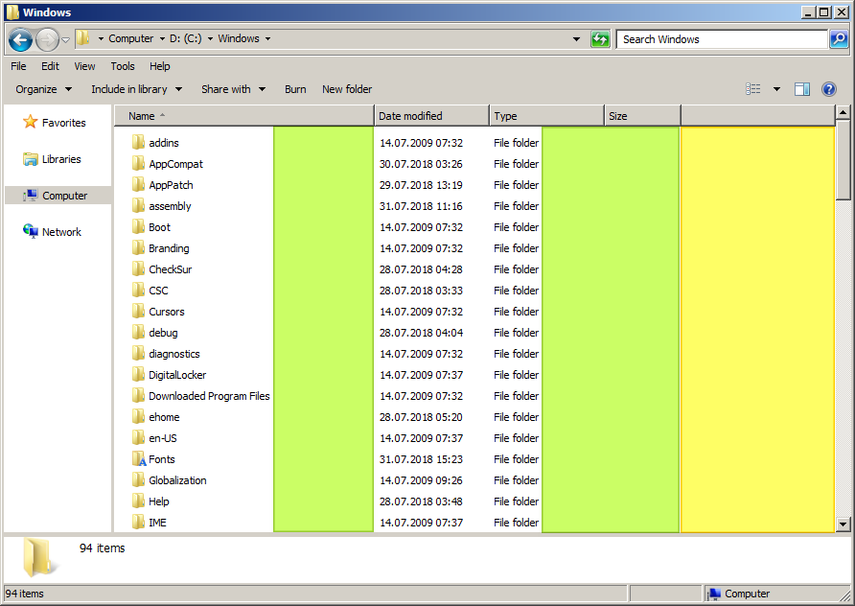Screen dimensions: 855x606
Task: Select the debug folder icon
Action: pos(138,332)
